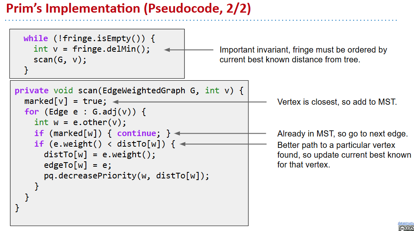Open the datastructur link in the corner

(406, 223)
